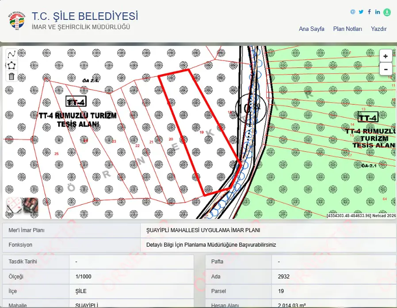This screenshot has height=308, width=397.
Task: Click the green download icon
Action: (x=387, y=12)
